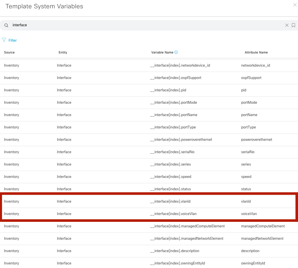298x268 pixels.
Task: Click the powerOverEthernet attribute cell
Action: [x=256, y=140]
